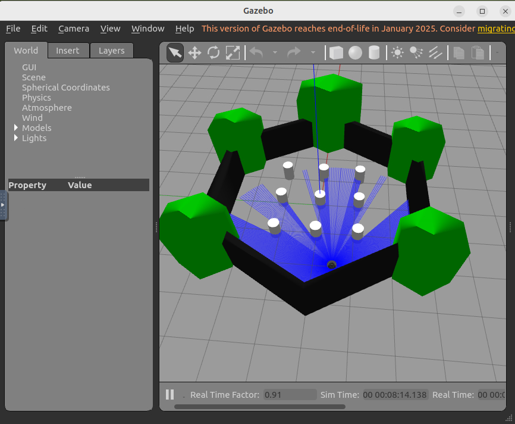Viewport: 515px width, 424px height.
Task: Switch to the Layers tab
Action: (x=111, y=51)
